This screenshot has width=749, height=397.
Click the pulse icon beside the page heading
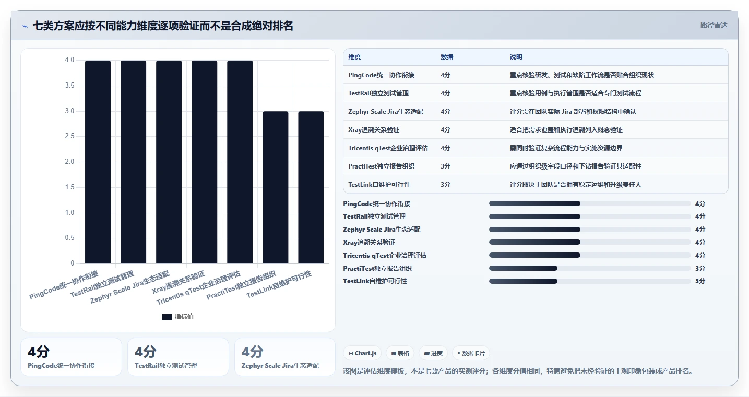[25, 26]
